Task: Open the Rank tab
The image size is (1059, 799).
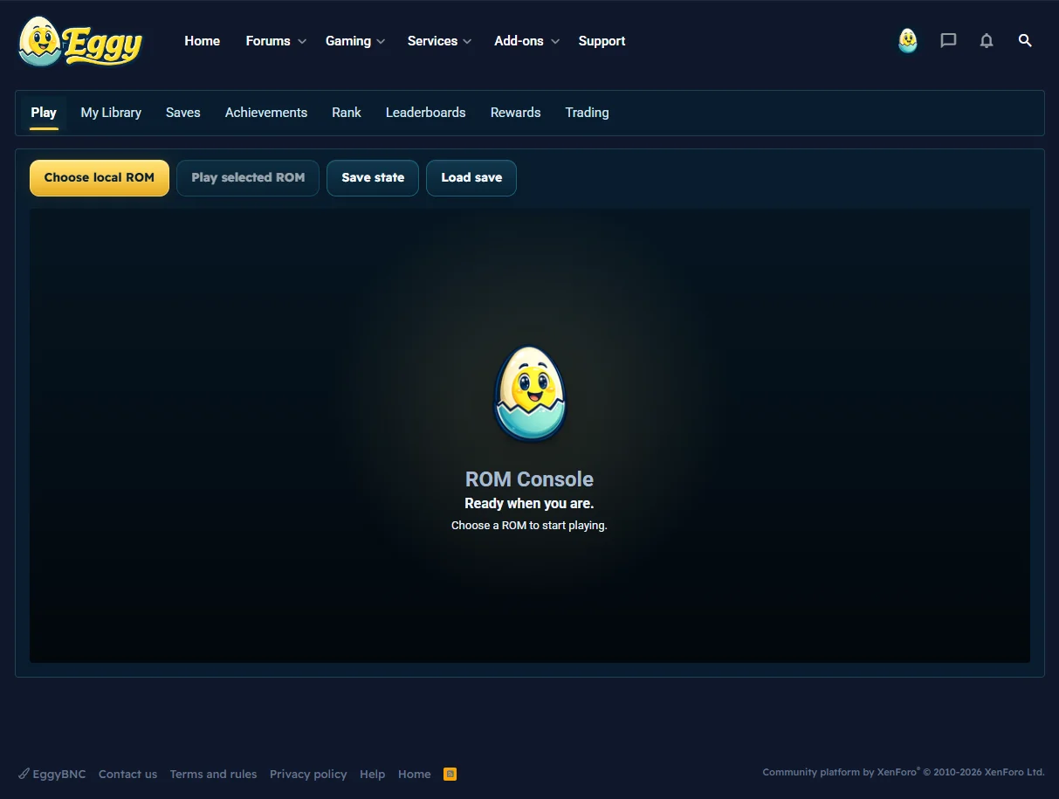Action: [347, 113]
